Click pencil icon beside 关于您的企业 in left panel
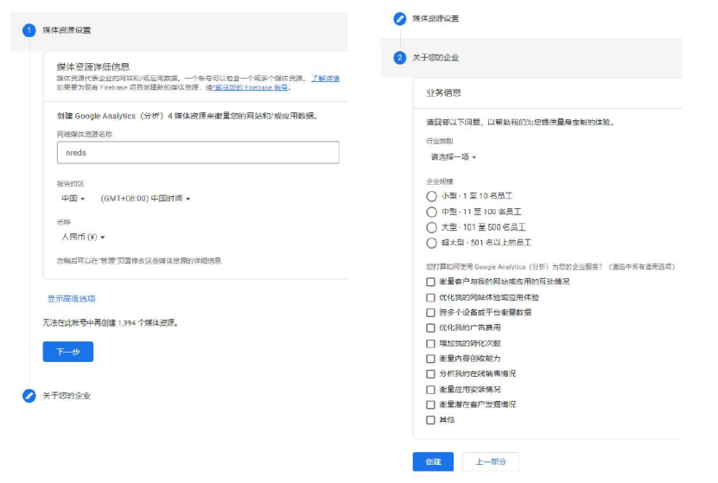This screenshot has height=483, width=718. pyautogui.click(x=29, y=396)
